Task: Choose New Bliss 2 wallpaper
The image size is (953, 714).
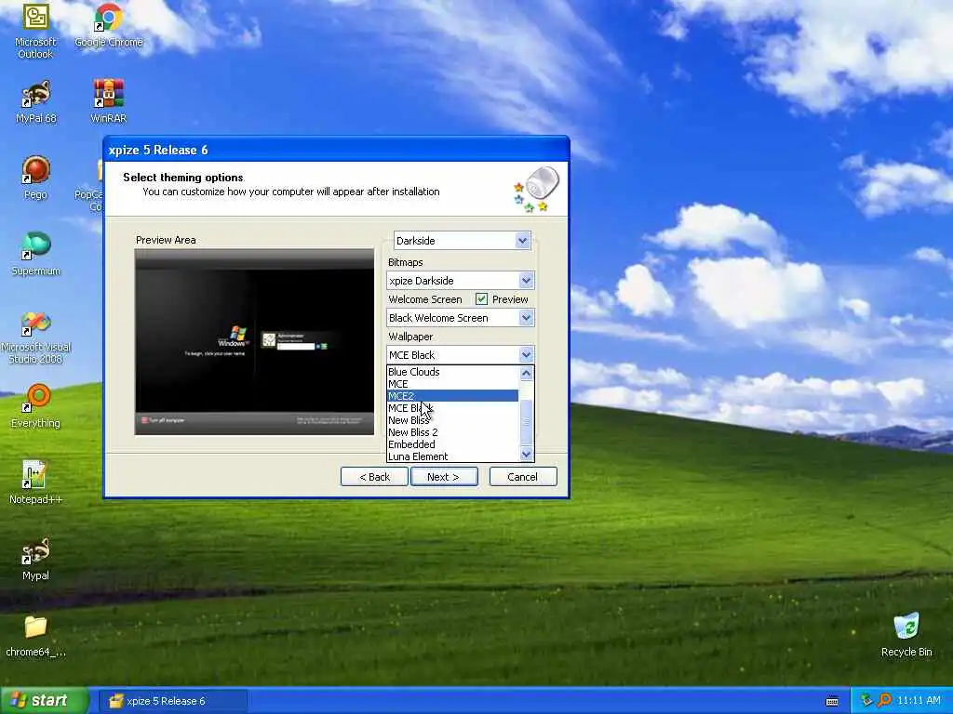Action: [453, 432]
